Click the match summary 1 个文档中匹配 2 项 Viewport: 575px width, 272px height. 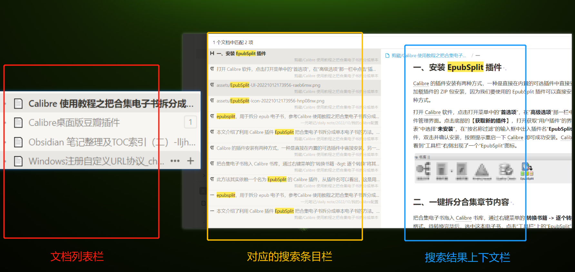coord(233,42)
